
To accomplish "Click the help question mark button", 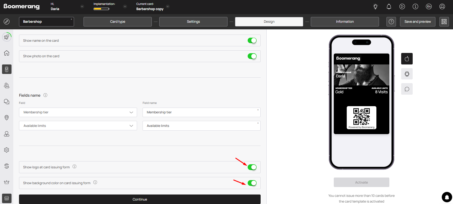I will click(391, 22).
